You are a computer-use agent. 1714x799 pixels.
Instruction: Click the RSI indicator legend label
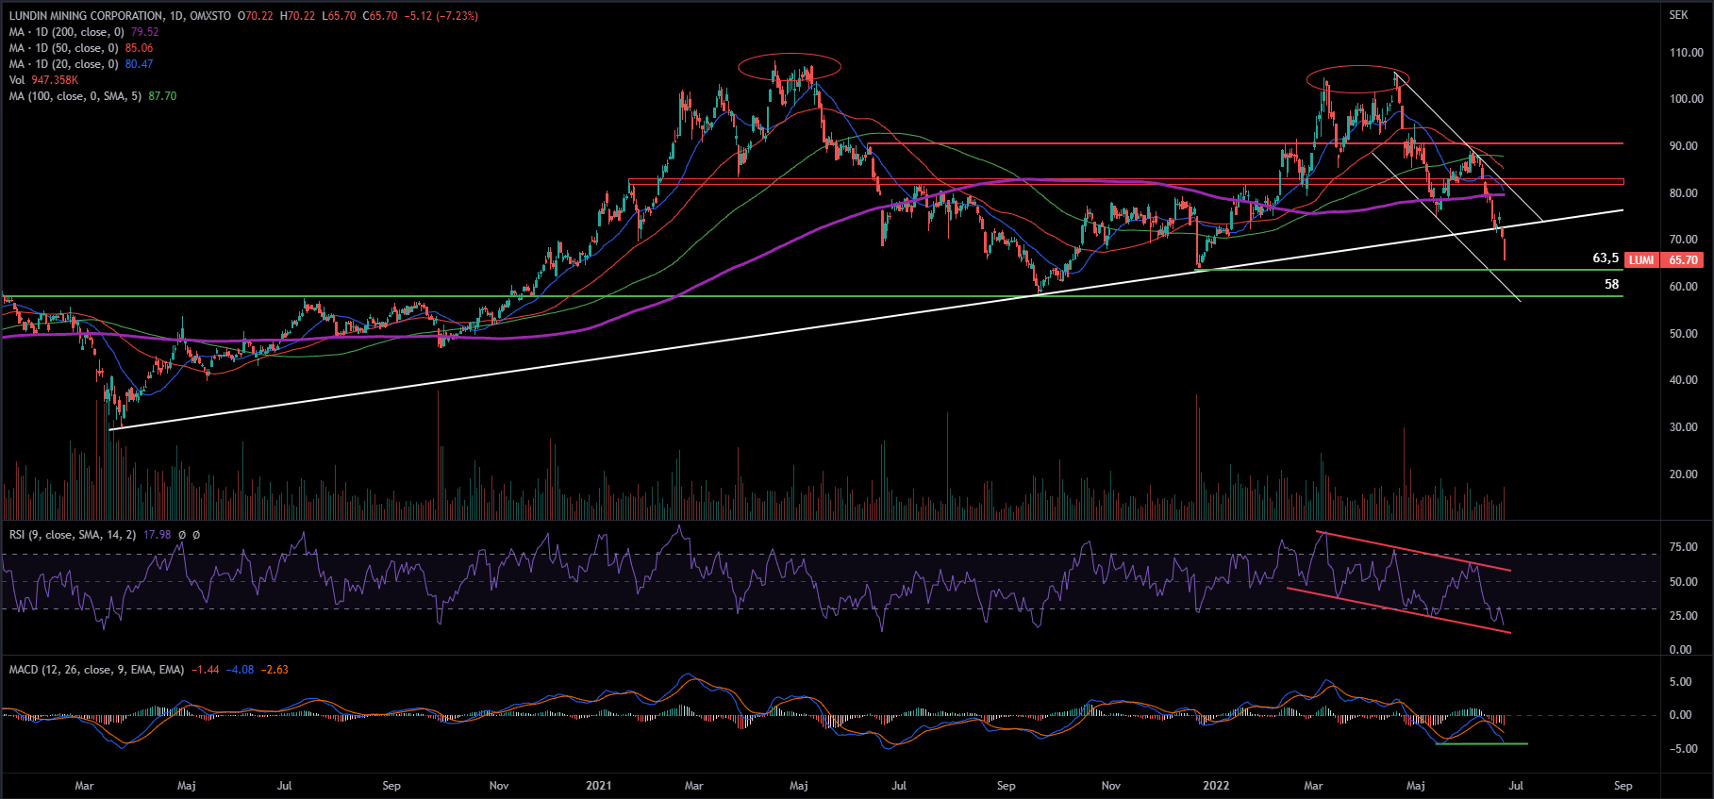point(73,535)
